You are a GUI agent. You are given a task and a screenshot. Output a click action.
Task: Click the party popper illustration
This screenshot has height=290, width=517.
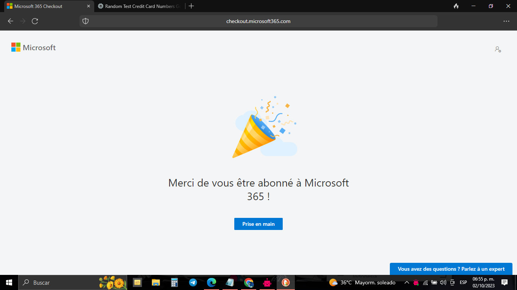(x=264, y=127)
